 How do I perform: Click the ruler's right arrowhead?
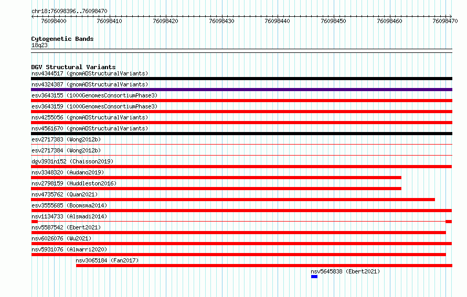point(451,16)
